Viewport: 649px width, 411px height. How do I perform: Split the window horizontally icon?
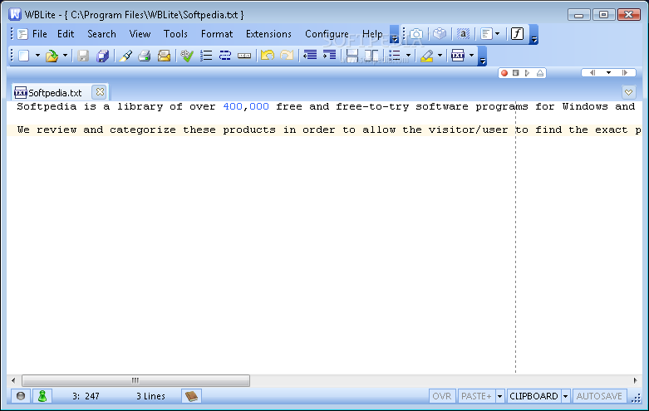coord(352,56)
